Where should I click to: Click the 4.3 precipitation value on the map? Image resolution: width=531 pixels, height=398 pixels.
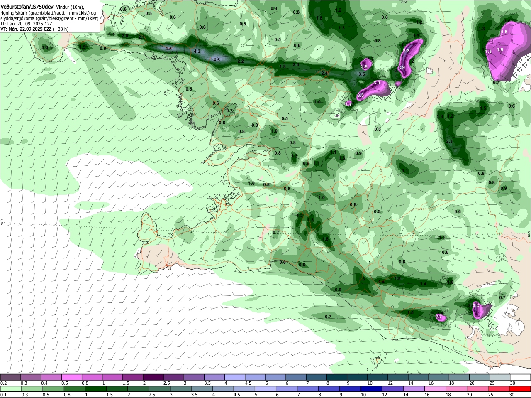click(197, 51)
